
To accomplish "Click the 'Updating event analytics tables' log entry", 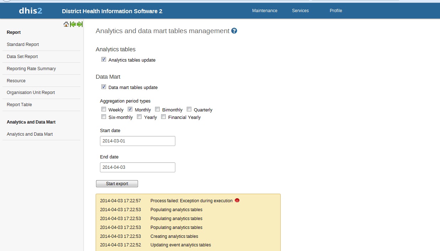I will click(181, 245).
